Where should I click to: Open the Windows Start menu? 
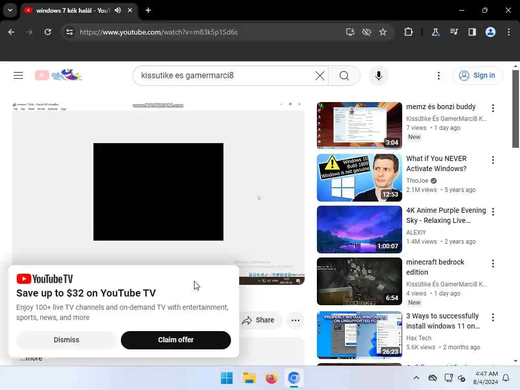[227, 378]
